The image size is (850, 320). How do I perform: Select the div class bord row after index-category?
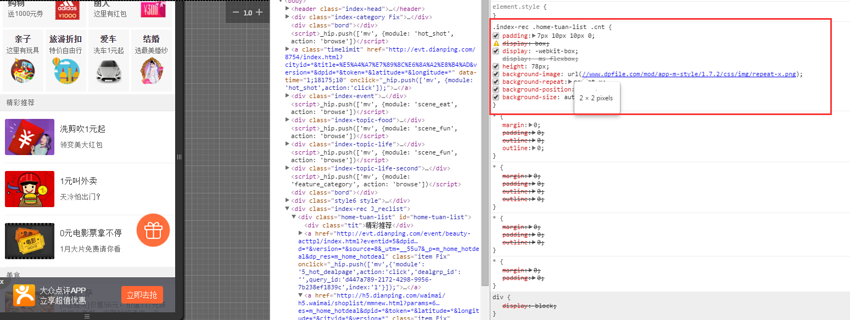pyautogui.click(x=334, y=25)
